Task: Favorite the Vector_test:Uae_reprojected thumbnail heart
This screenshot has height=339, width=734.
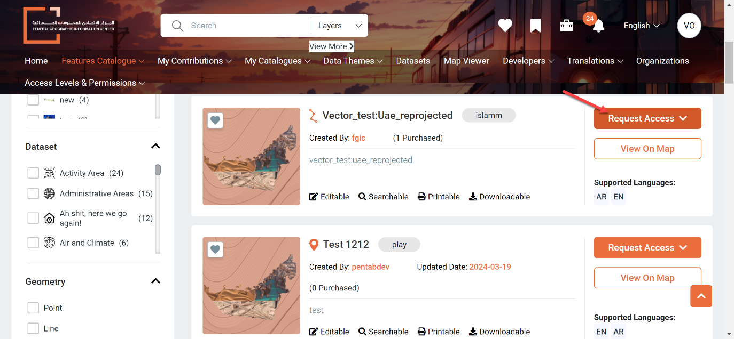Action: (x=215, y=121)
